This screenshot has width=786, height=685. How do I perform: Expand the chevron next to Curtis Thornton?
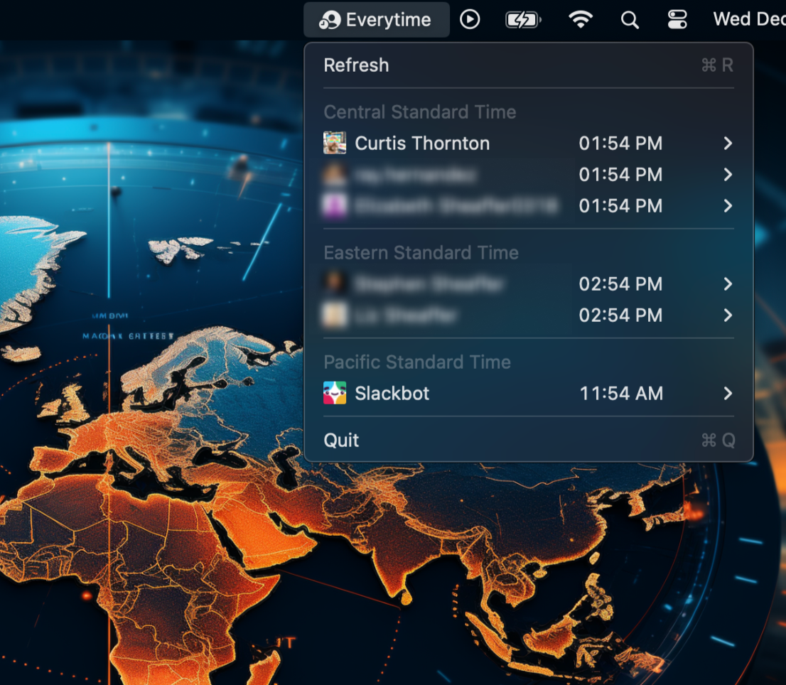pyautogui.click(x=728, y=144)
